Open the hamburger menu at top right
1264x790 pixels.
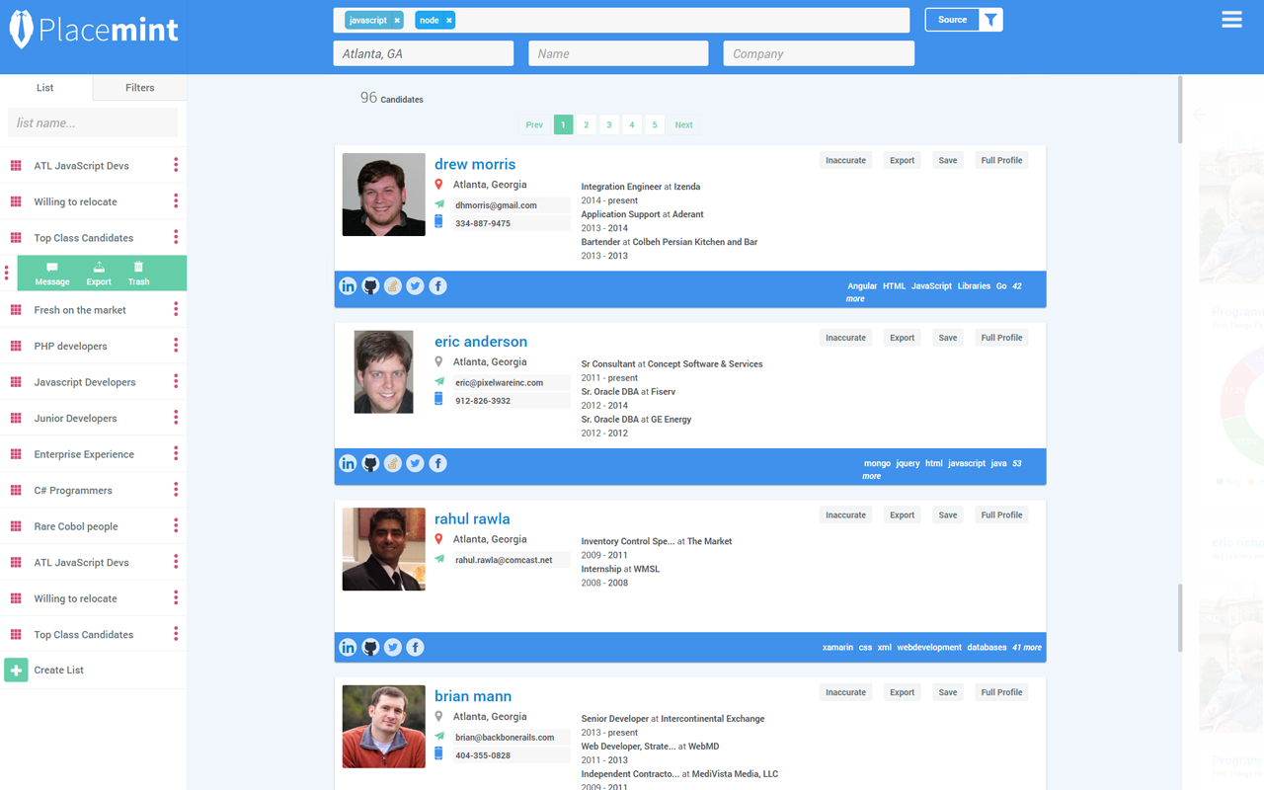(1230, 19)
